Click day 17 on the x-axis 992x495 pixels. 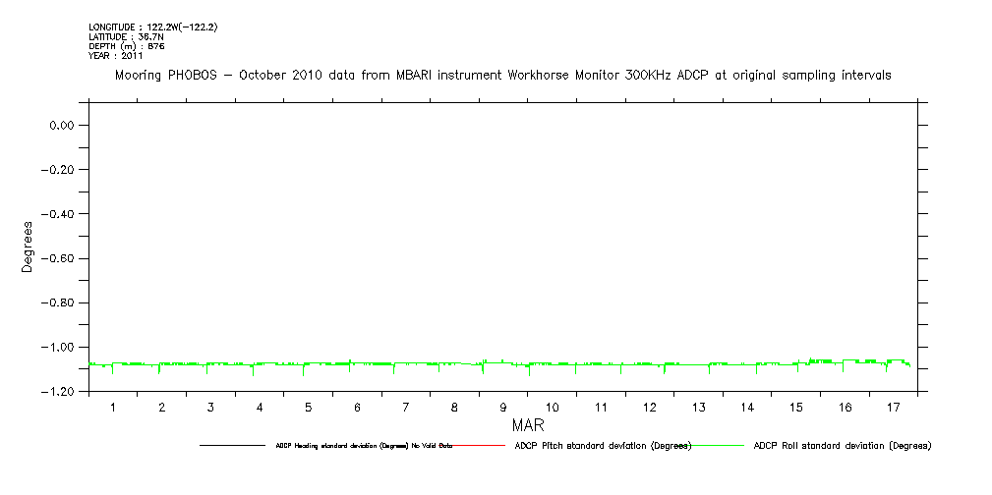894,407
